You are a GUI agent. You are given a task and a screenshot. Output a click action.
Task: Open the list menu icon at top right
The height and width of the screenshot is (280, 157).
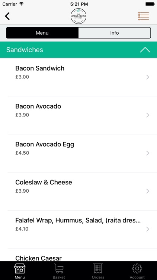click(x=144, y=16)
